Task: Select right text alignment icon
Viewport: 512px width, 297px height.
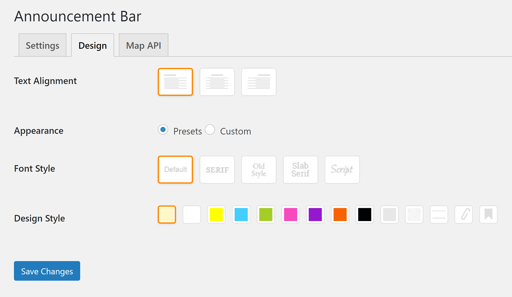Action: coord(259,82)
